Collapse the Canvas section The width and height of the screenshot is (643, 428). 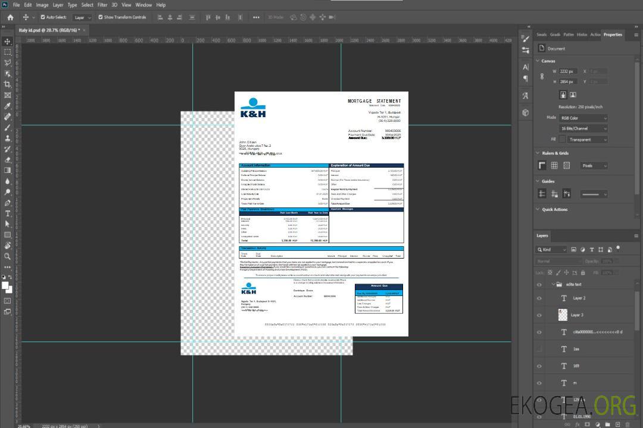[538, 61]
